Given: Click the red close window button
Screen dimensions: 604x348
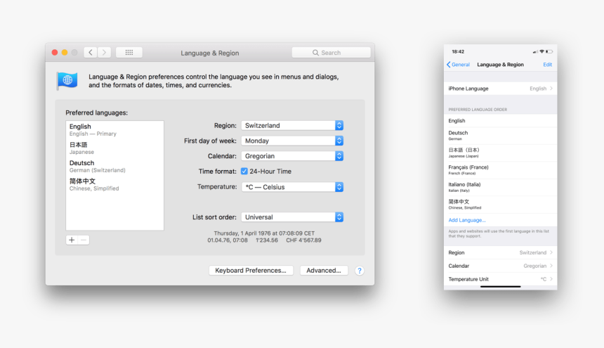Looking at the screenshot, I should [55, 53].
